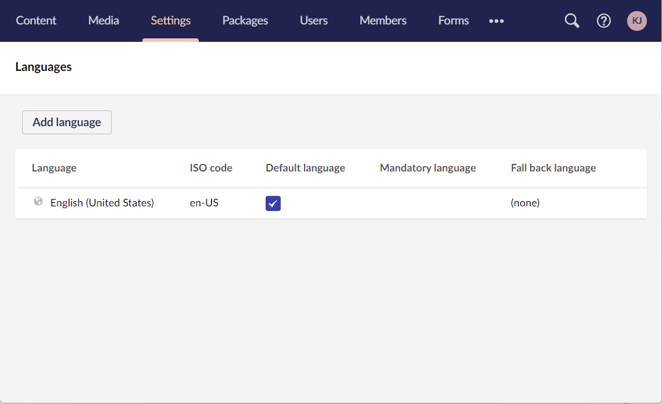Click the Add language button

coord(66,122)
